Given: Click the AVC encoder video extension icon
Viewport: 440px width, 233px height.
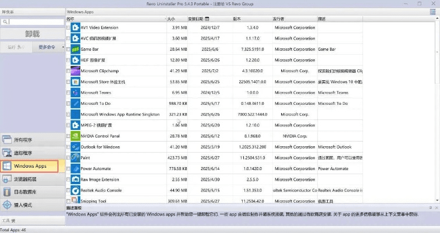Looking at the screenshot, I should [x=76, y=38].
